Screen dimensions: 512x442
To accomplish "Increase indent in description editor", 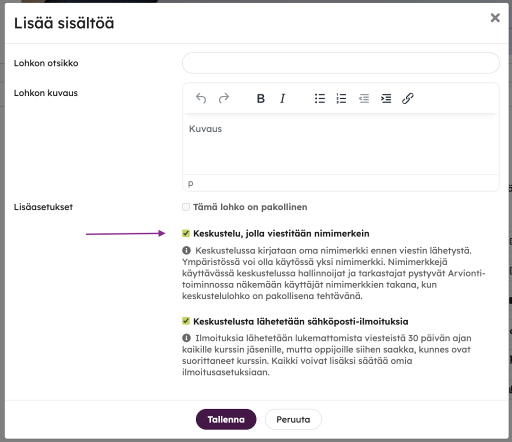I will [386, 98].
